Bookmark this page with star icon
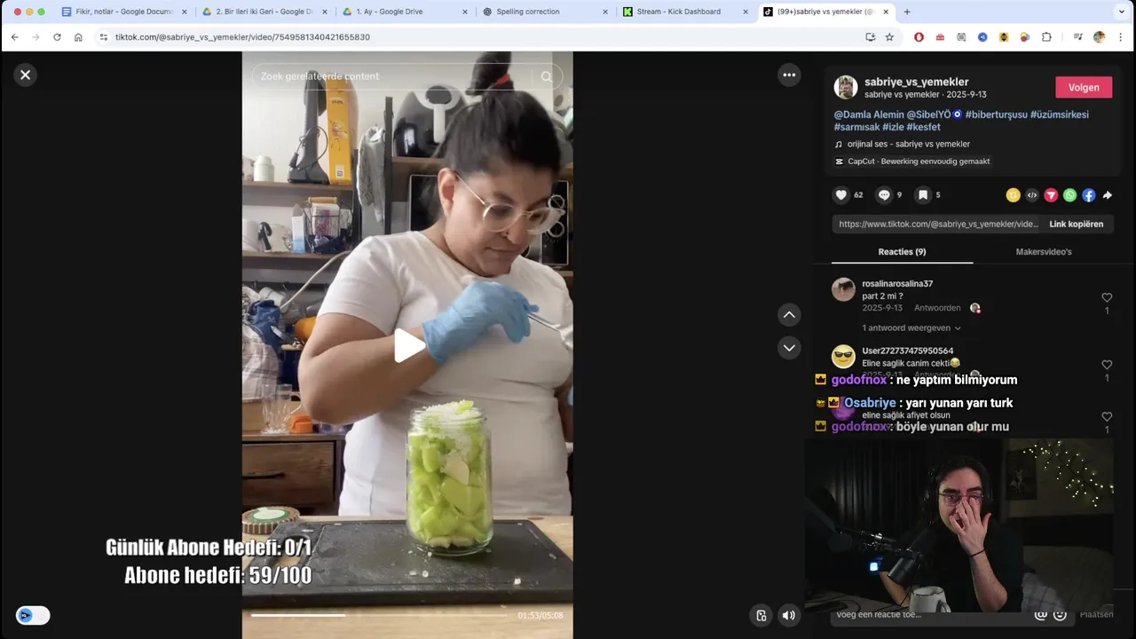 click(889, 37)
